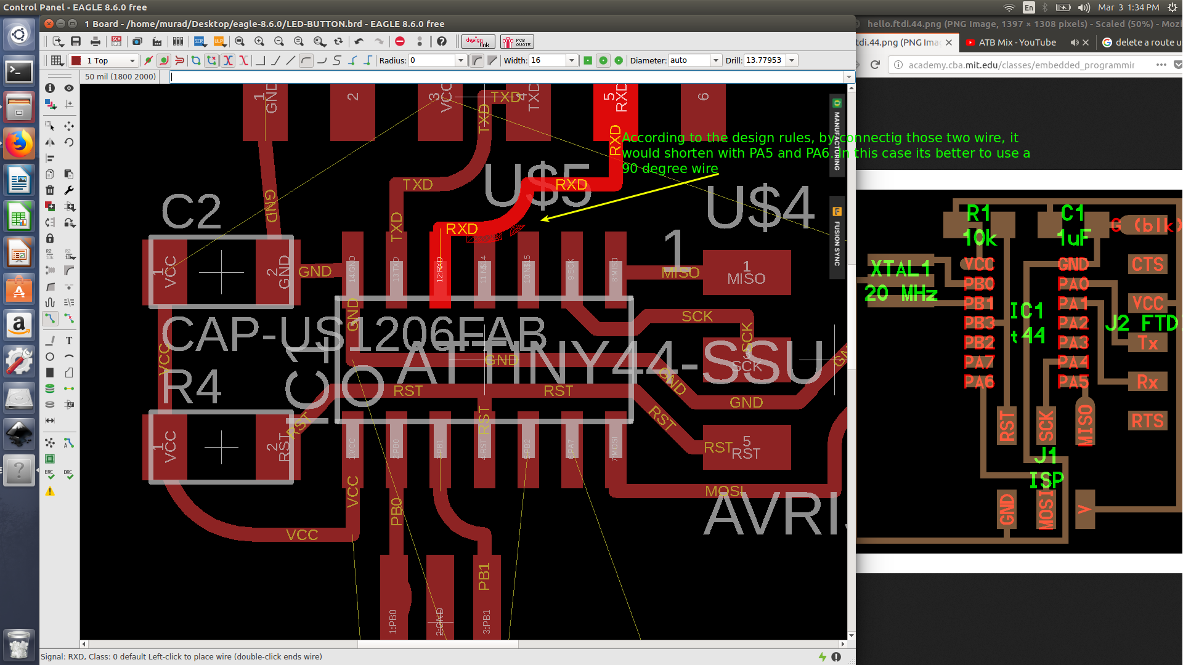This screenshot has width=1183, height=665.
Task: Toggle Walkaround Obstacles route mode
Action: (163, 60)
